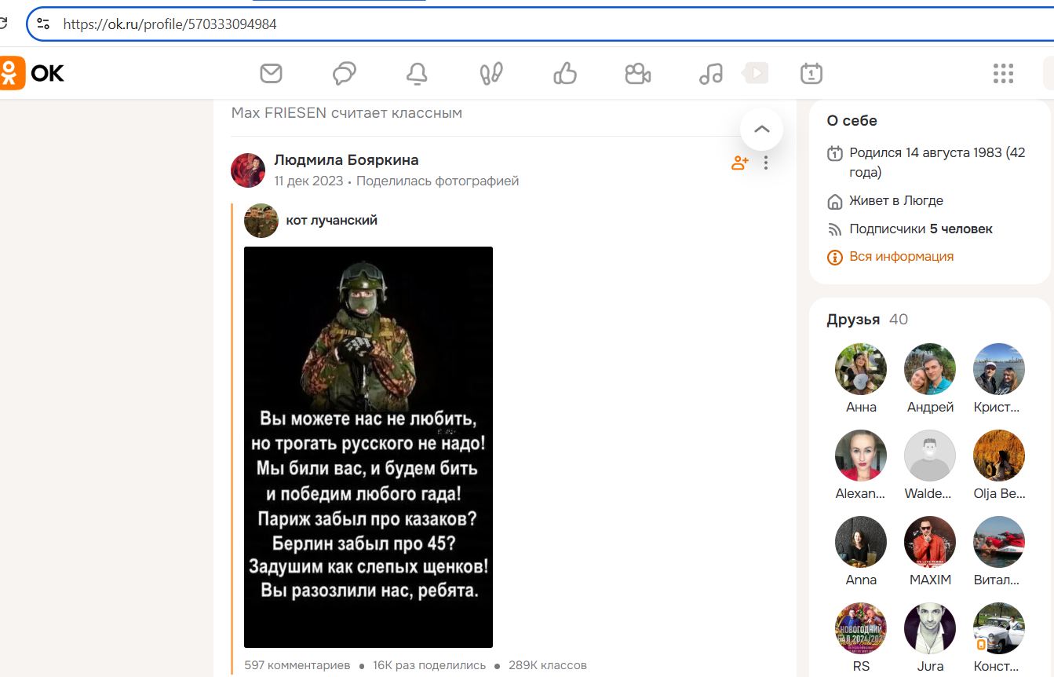The height and width of the screenshot is (677, 1054).
Task: Open the thumbs-up events icon
Action: point(565,74)
